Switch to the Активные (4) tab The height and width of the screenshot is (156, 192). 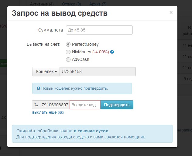pos(43,4)
